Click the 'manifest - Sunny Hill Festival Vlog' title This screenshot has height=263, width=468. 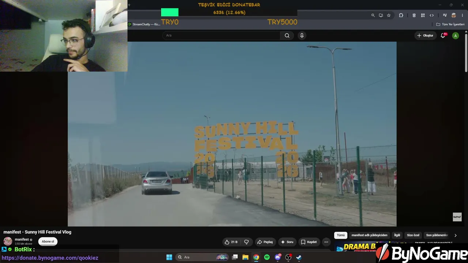[37, 232]
